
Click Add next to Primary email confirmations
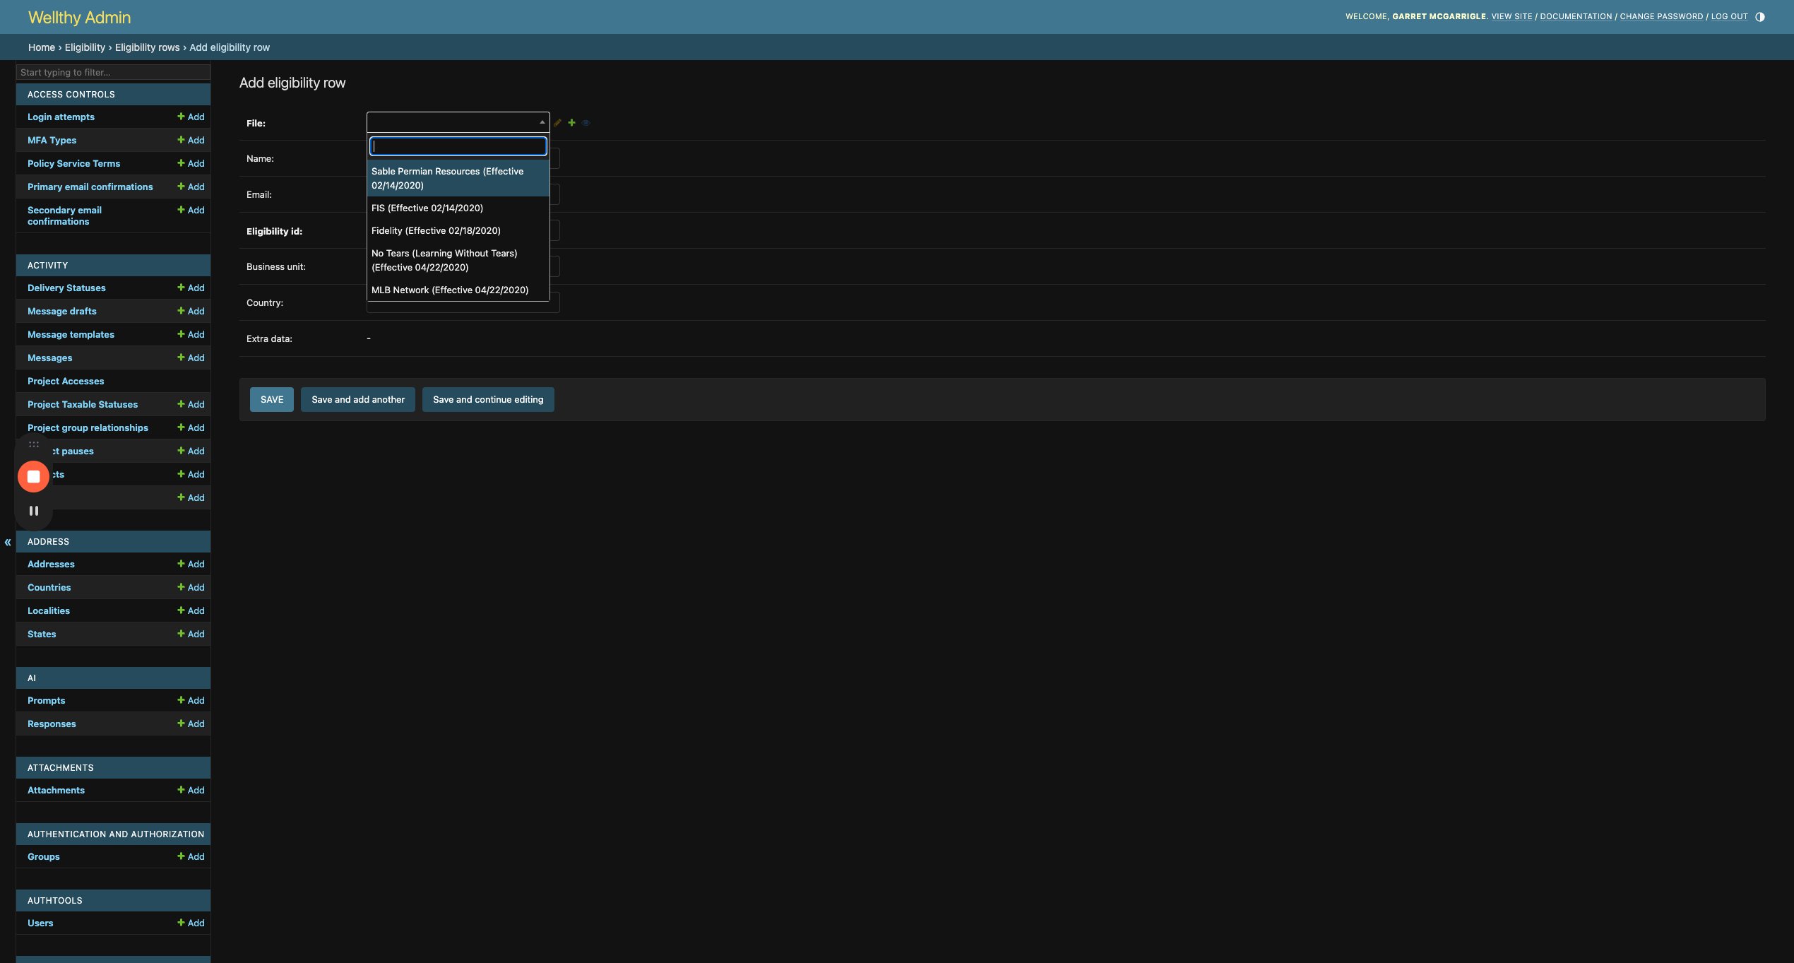[x=191, y=187]
